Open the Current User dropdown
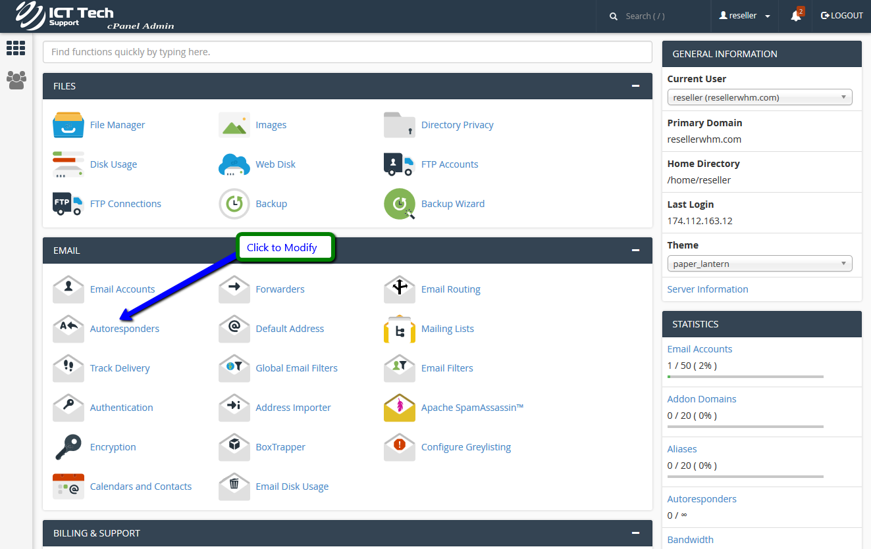The image size is (871, 549). pos(759,97)
